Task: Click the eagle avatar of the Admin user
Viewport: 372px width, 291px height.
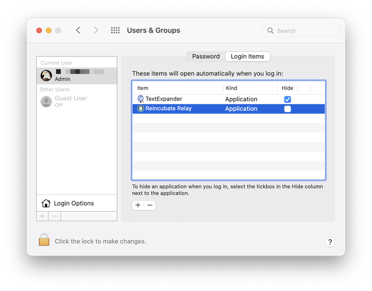Action: [46, 76]
